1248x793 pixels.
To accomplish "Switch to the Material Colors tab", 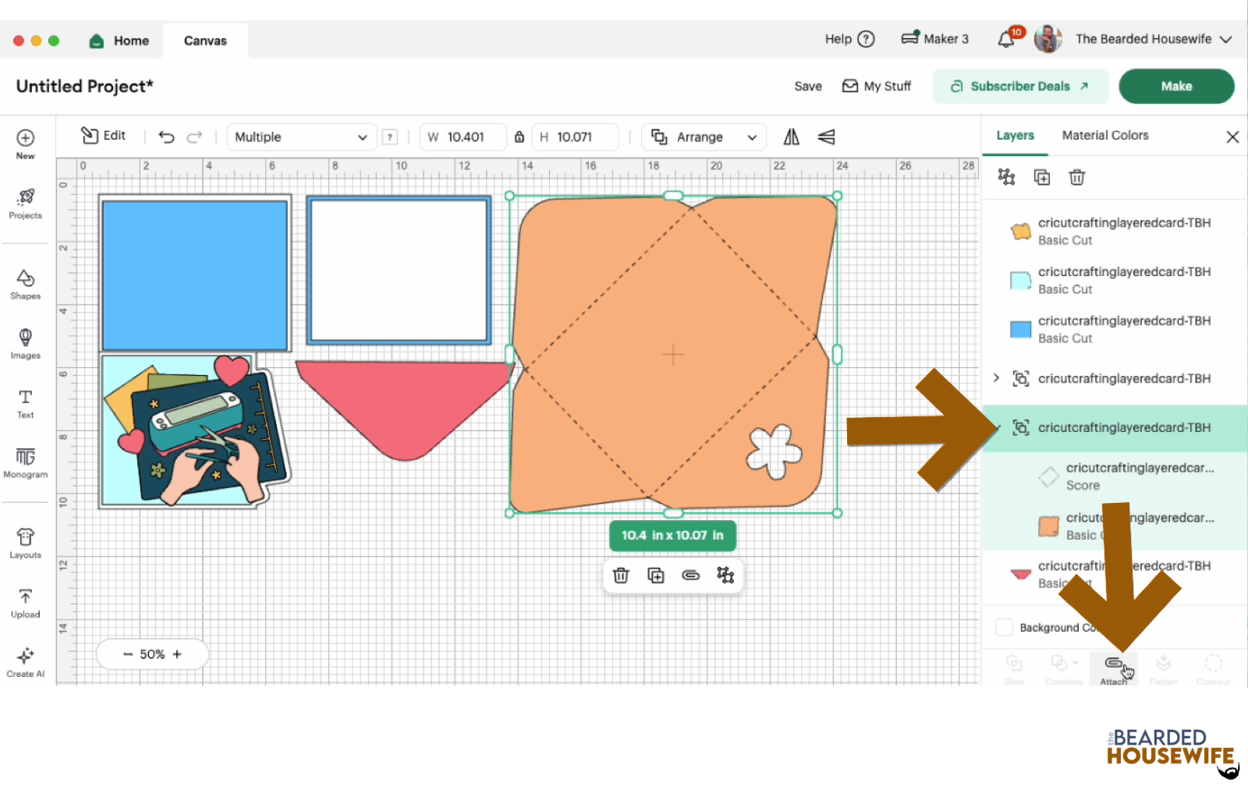I will pyautogui.click(x=1104, y=135).
